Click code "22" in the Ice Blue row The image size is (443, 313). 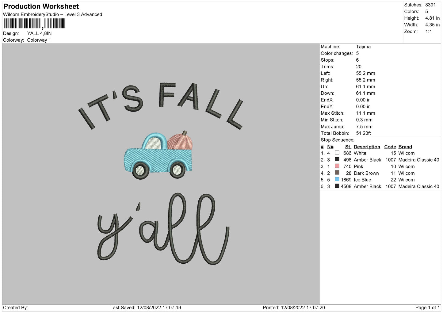click(393, 180)
